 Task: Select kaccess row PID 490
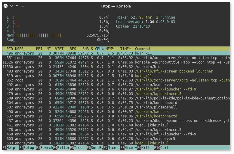point(116,112)
